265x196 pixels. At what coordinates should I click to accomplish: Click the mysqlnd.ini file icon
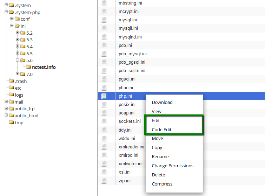tap(104, 37)
